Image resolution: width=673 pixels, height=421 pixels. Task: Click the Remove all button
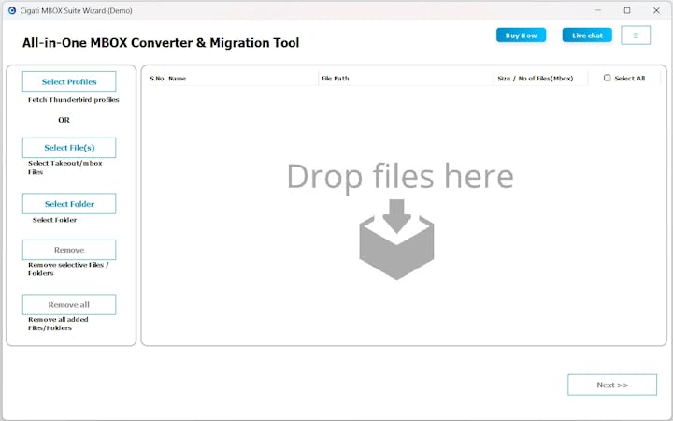(69, 305)
